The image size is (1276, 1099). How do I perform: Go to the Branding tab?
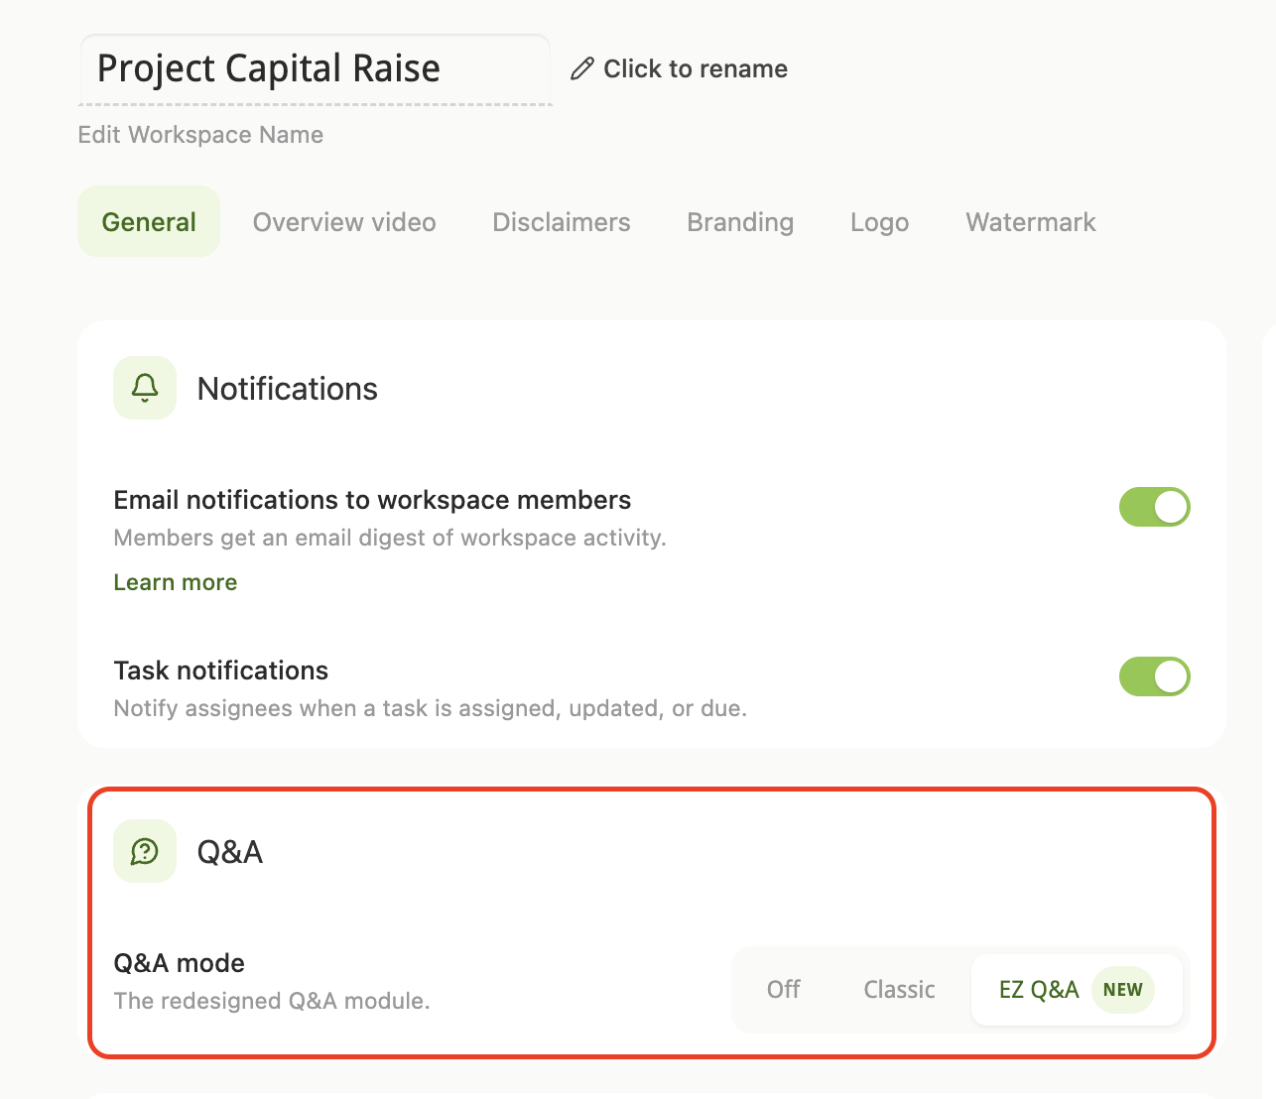[x=740, y=221]
